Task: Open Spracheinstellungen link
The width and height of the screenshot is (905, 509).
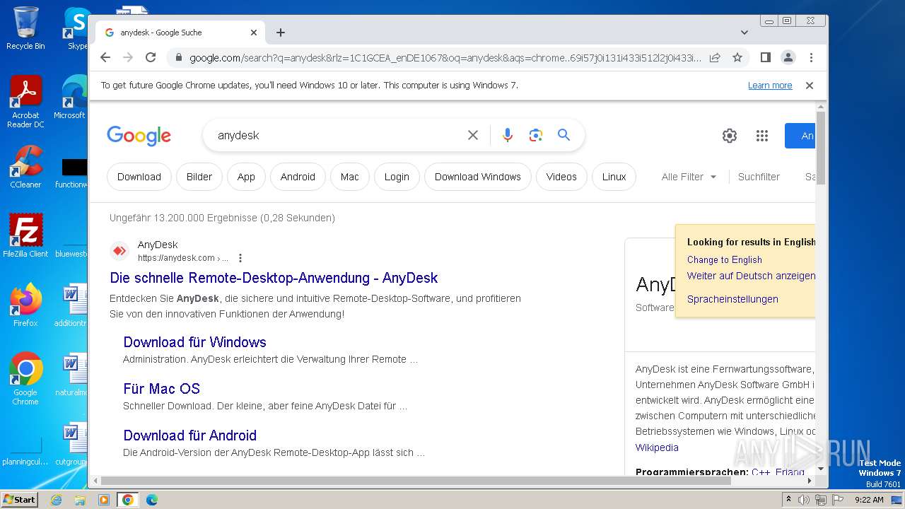Action: [x=732, y=299]
